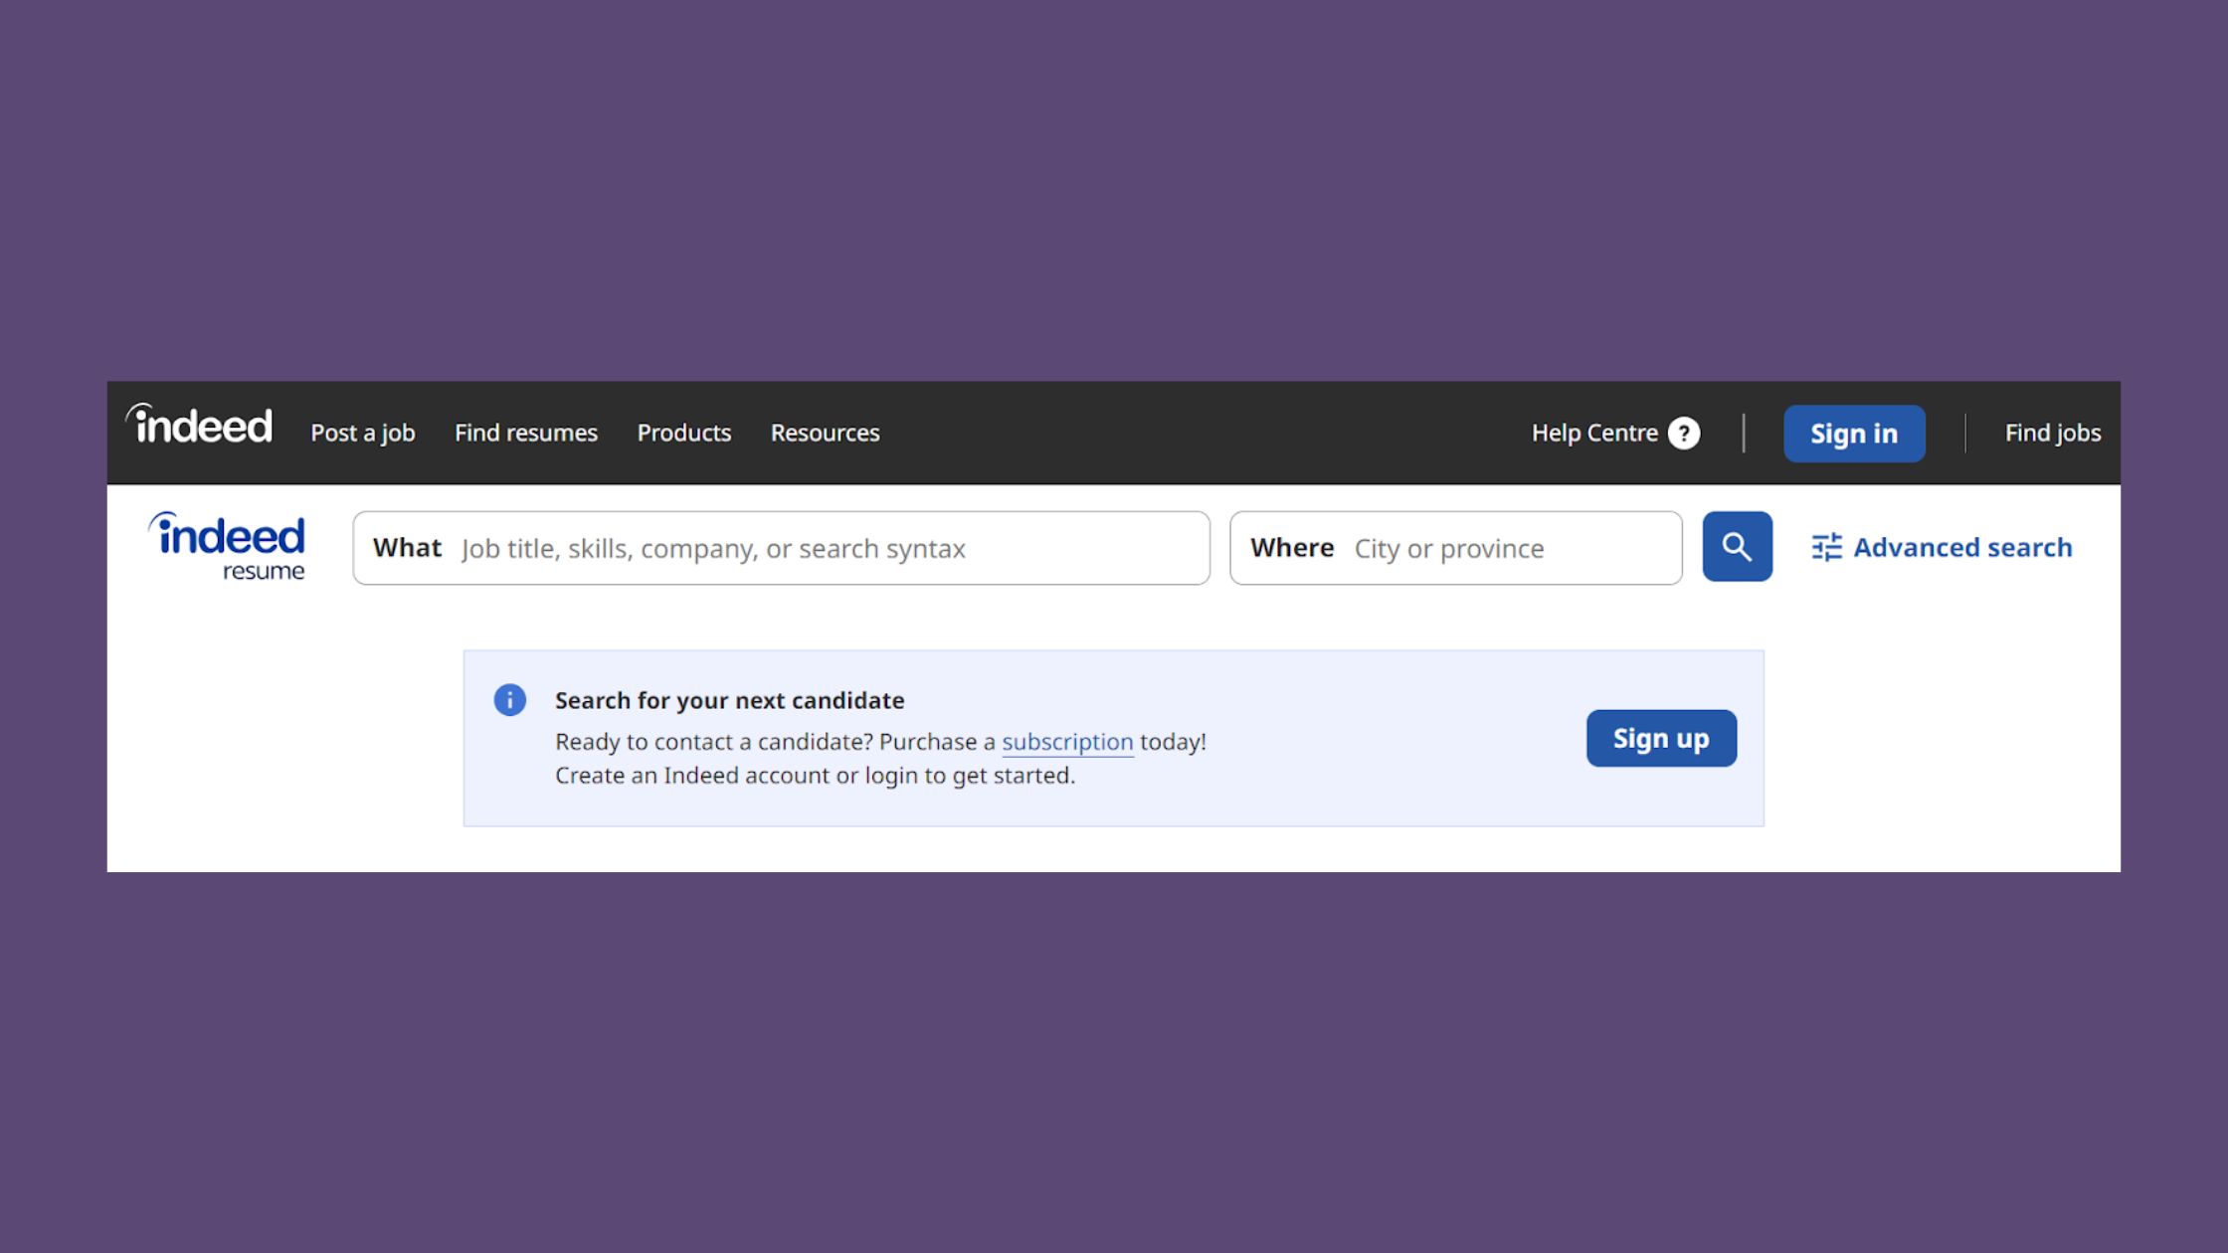Click the blue Indeed resume logo
This screenshot has width=2228, height=1253.
click(227, 546)
